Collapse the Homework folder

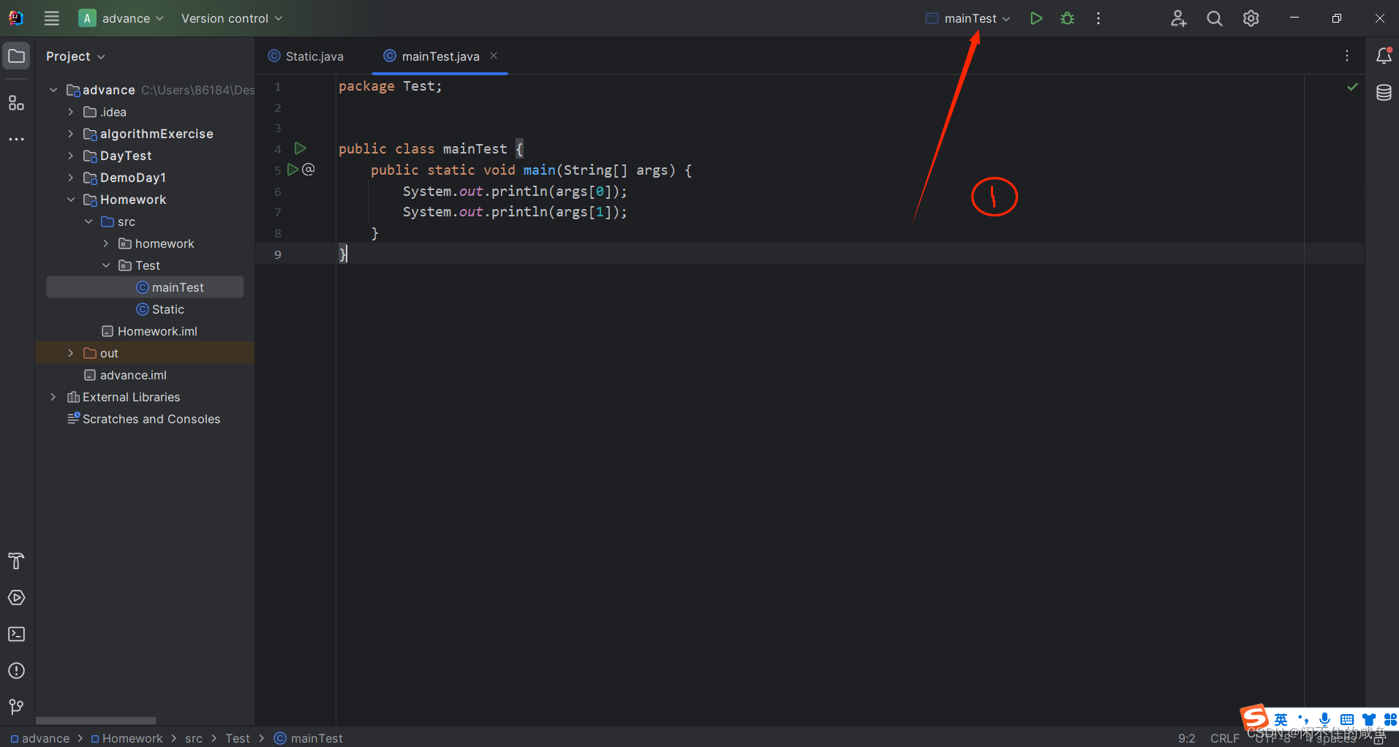70,200
